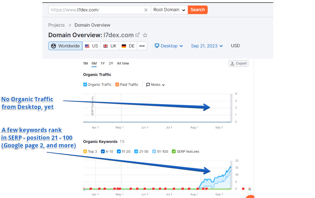Screen dimensions: 315x198
Task: Click USD currency label
Action: pos(236,46)
